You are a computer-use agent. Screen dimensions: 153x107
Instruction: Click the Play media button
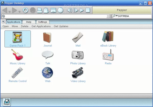point(82,10)
